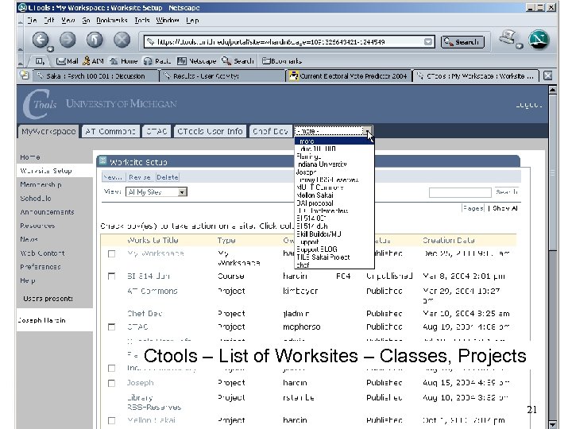Check the box for CTAC row
The height and width of the screenshot is (429, 572).
pos(112,327)
